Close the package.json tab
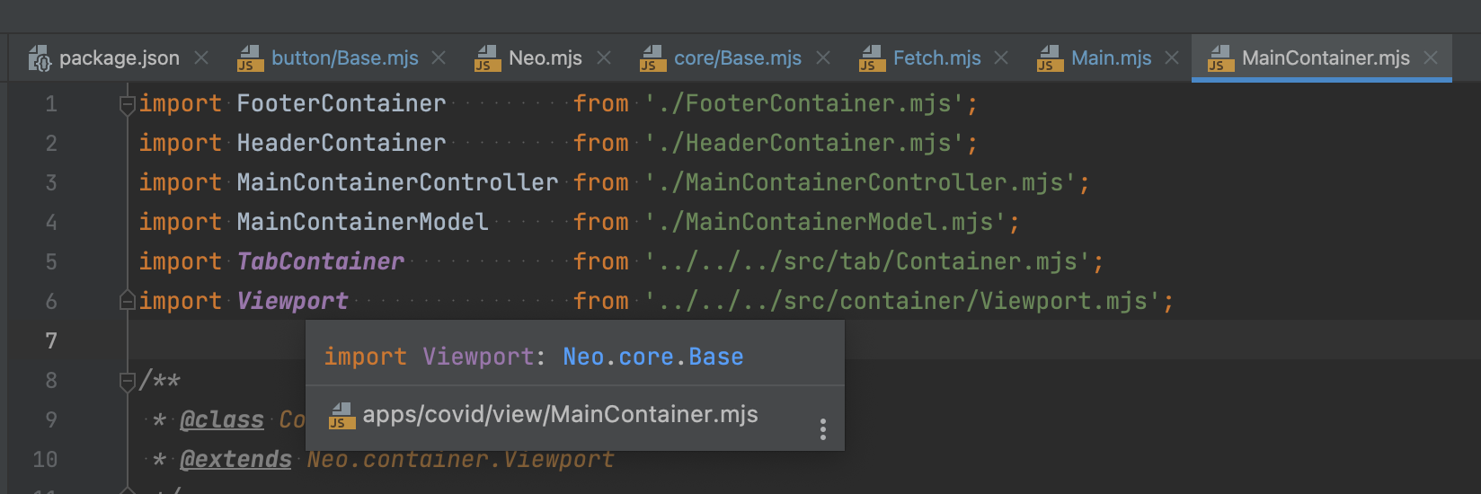Screen dimensions: 1481x494 [201, 58]
